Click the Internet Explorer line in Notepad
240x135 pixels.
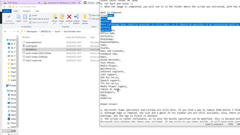coord(112,72)
